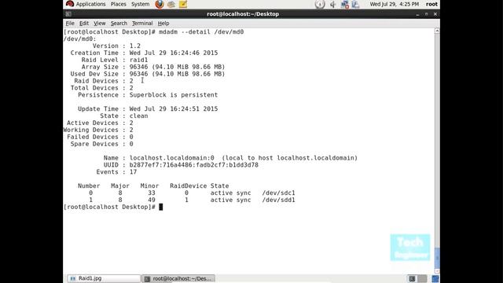Click the '/dev/sdd1' device entry
The width and height of the screenshot is (503, 283).
tap(278, 200)
